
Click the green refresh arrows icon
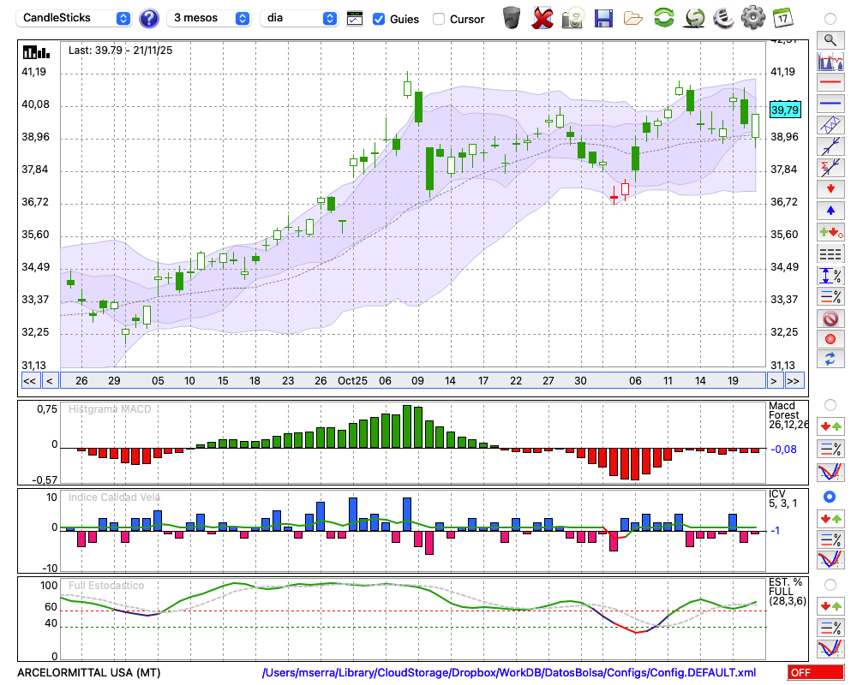(x=663, y=18)
